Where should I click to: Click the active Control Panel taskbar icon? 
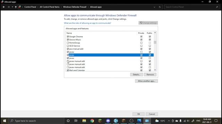(x=147, y=121)
